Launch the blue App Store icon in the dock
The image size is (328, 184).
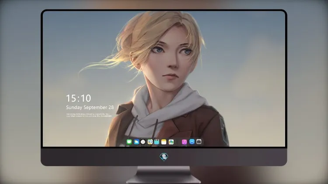pyautogui.click(x=192, y=142)
